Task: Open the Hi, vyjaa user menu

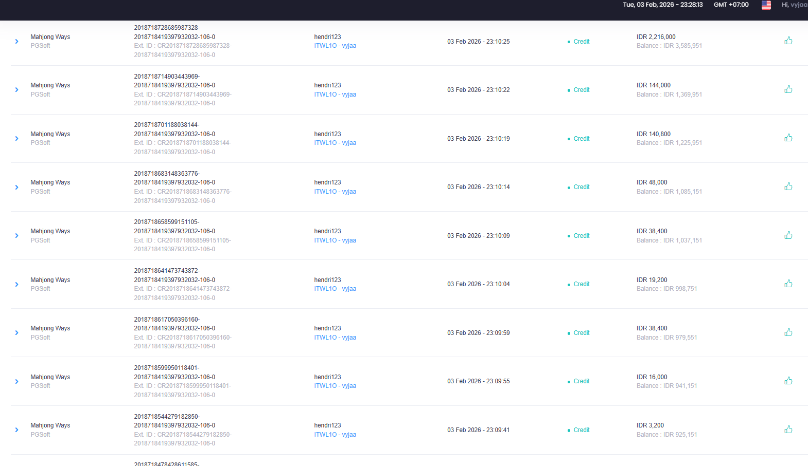Action: pos(794,5)
